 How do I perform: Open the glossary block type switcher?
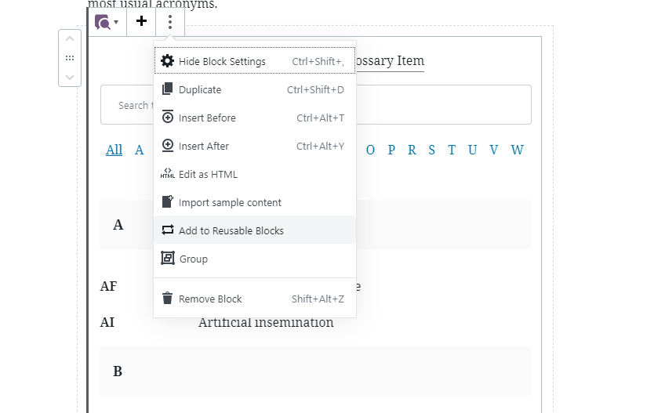(107, 22)
